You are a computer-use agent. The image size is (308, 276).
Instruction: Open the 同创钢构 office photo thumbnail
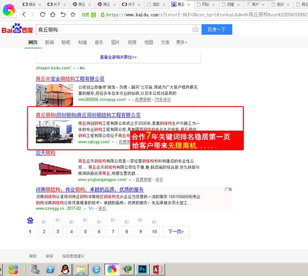[54, 132]
